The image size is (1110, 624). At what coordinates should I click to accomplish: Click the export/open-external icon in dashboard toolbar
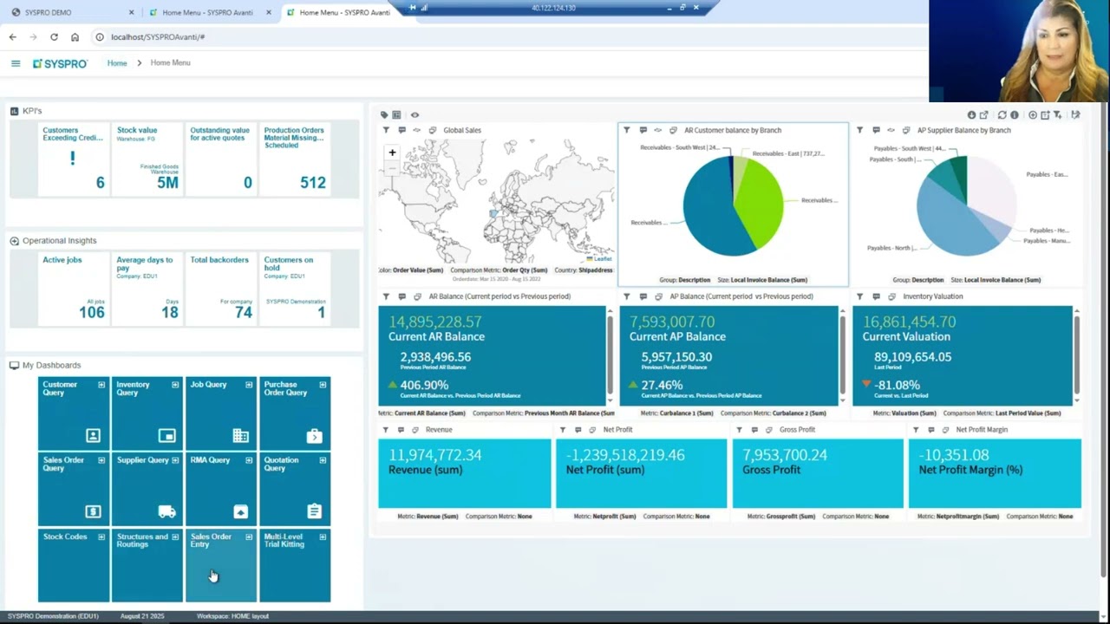tap(984, 114)
